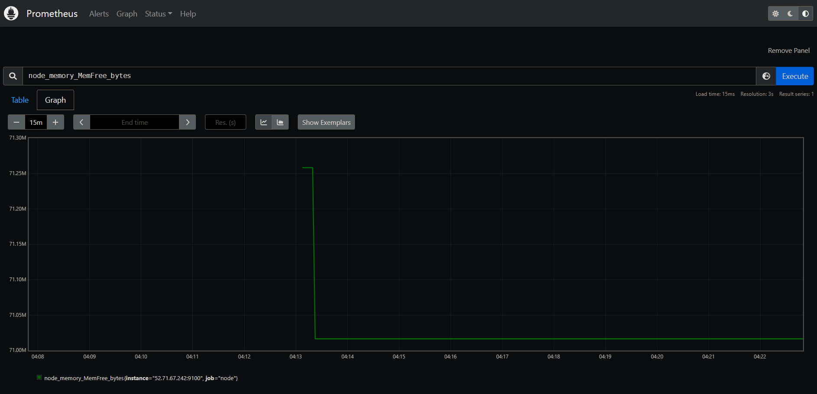The image size is (817, 394).
Task: Click the Prometheus brand title
Action: (52, 13)
